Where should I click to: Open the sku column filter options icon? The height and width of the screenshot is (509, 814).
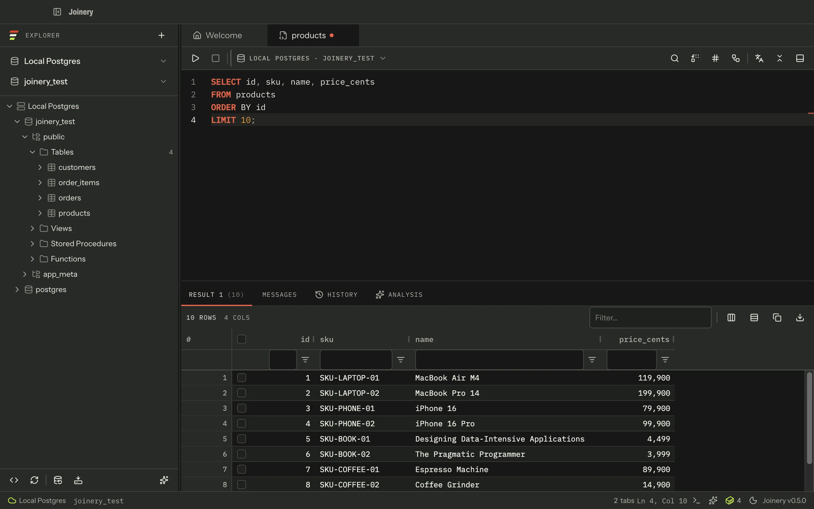coord(401,359)
